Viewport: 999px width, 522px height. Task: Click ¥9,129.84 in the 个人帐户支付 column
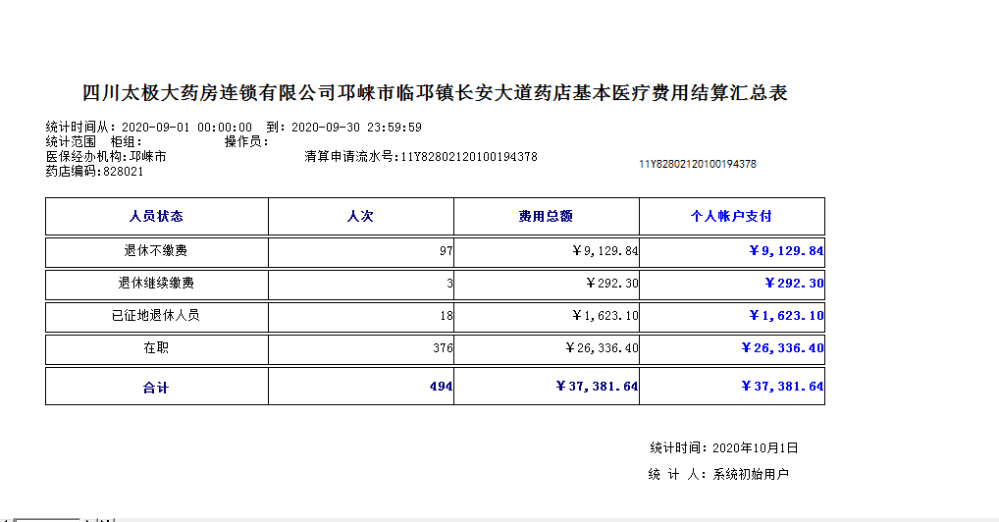click(786, 251)
